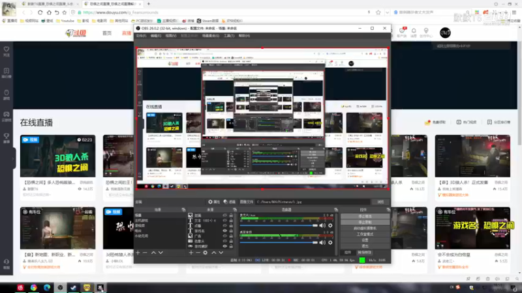Viewport: 522px width, 293px height.
Task: Open OBS 视图(V) menu
Action: click(x=170, y=36)
